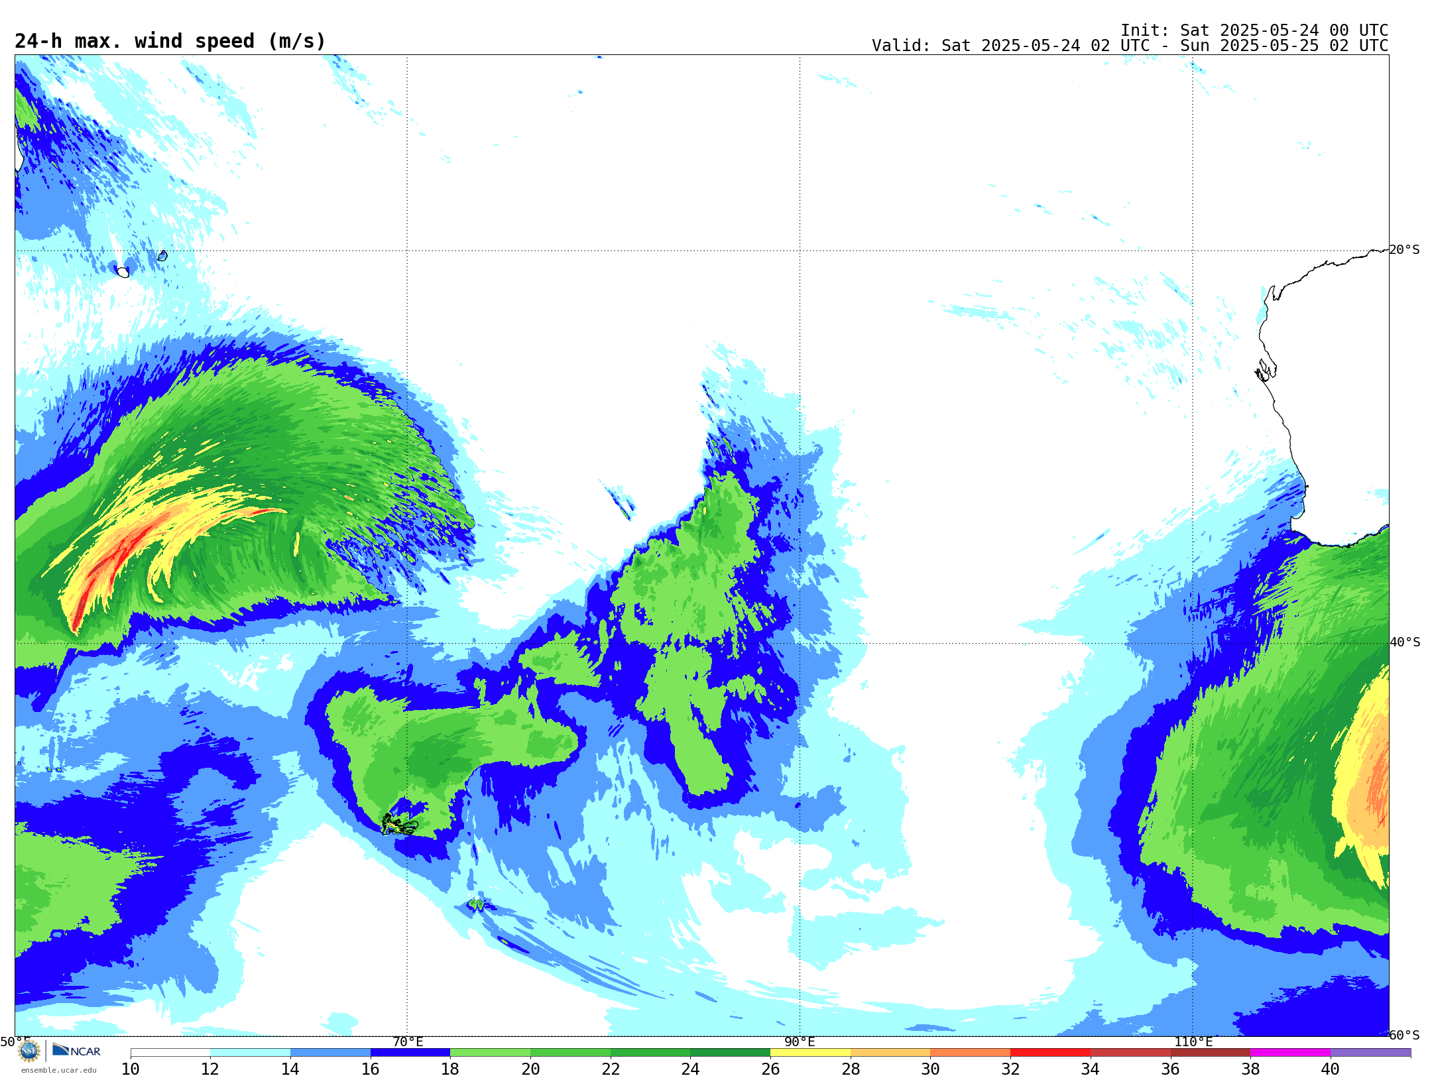Click the colorbar tick label 40
This screenshot has height=1078, width=1432.
(1331, 1069)
